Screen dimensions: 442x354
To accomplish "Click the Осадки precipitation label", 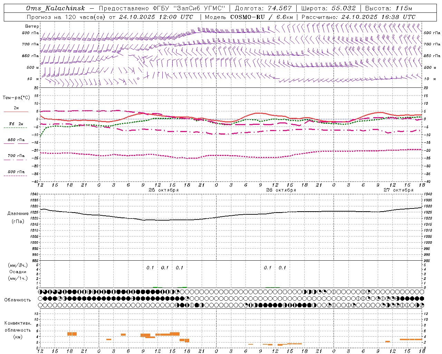I will (x=18, y=272).
